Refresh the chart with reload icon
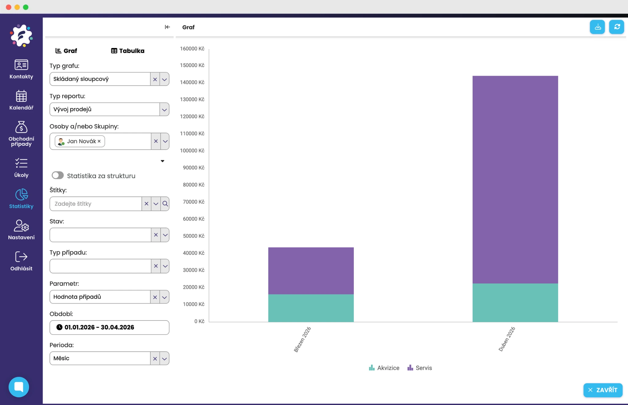Image resolution: width=628 pixels, height=405 pixels. [x=617, y=27]
